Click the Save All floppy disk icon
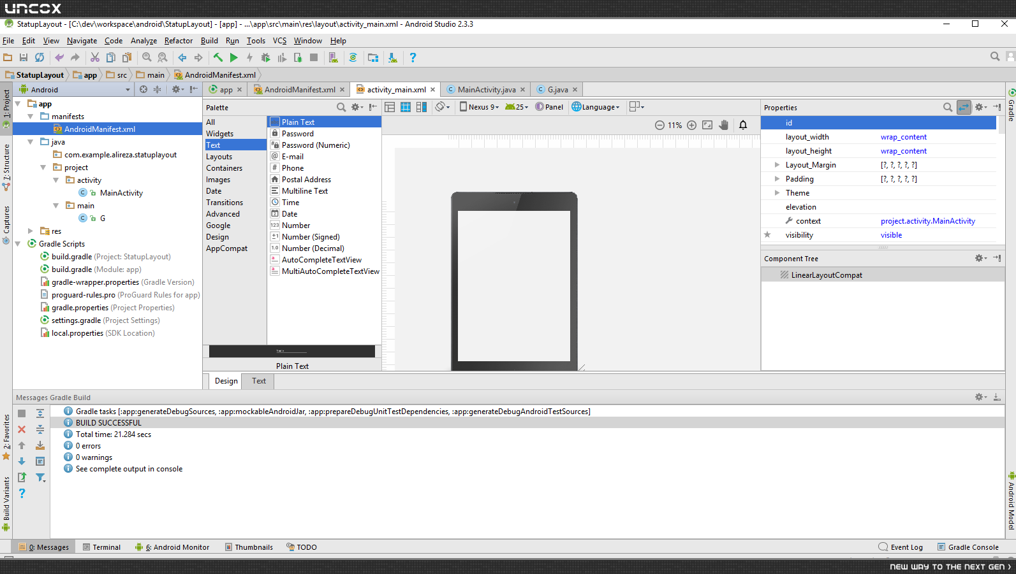Screen dimensions: 1016x574 pyautogui.click(x=24, y=57)
